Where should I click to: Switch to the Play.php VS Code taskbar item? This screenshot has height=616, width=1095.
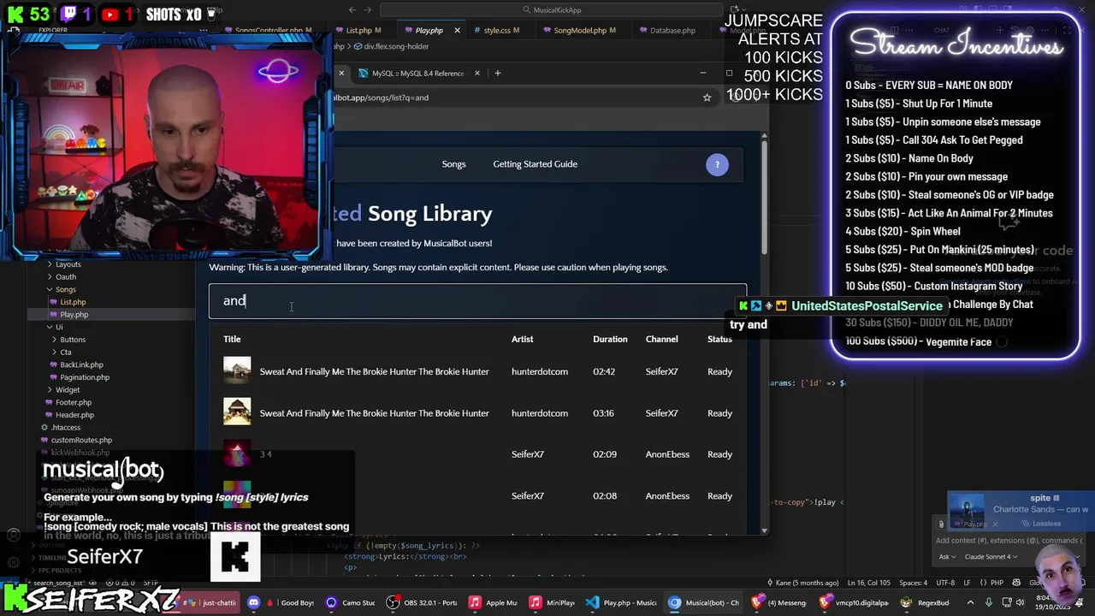(623, 602)
